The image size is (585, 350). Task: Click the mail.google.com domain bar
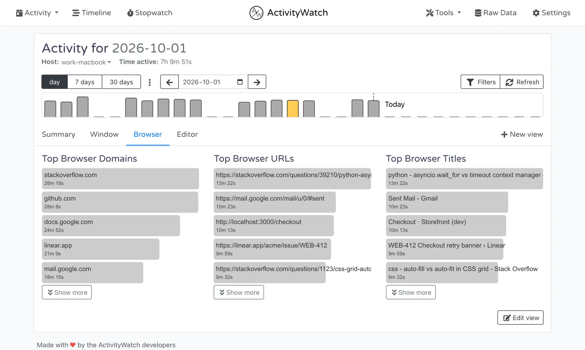pos(93,272)
